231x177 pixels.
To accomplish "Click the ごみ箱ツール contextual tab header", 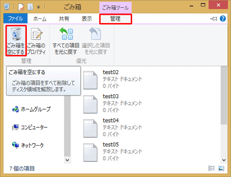I will coord(115,7).
